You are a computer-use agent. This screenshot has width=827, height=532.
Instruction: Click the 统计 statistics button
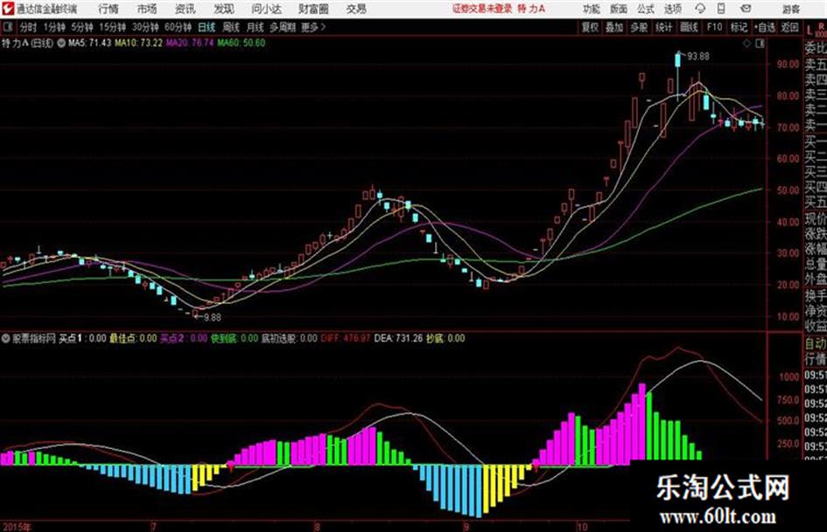663,27
